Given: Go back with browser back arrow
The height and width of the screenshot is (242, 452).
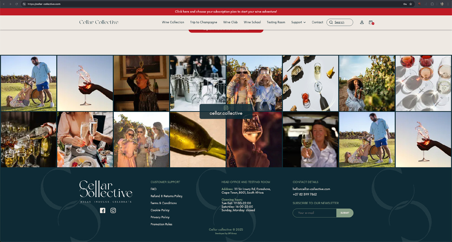Looking at the screenshot, I should coord(4,4).
